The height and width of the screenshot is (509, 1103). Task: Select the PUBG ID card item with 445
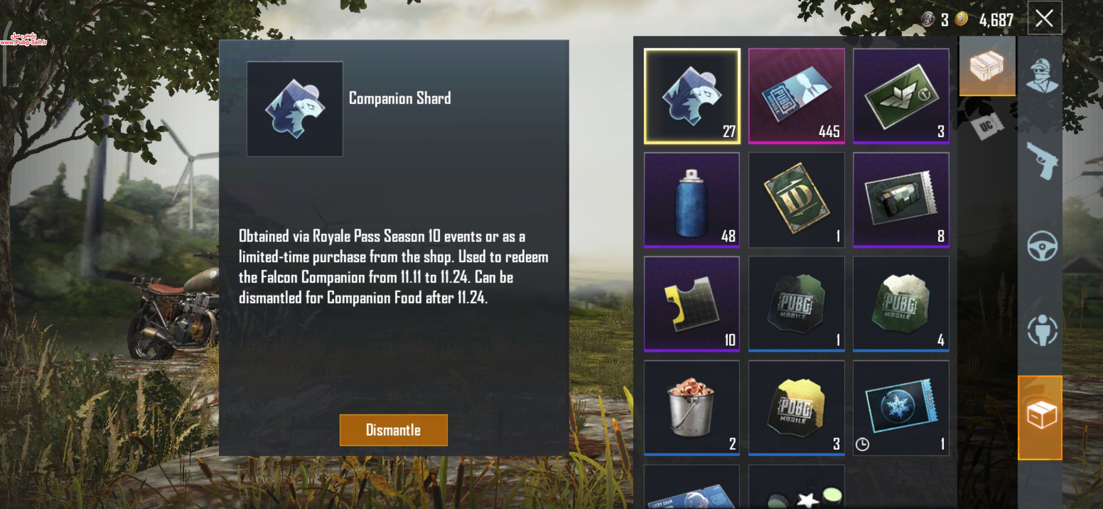pyautogui.click(x=797, y=96)
